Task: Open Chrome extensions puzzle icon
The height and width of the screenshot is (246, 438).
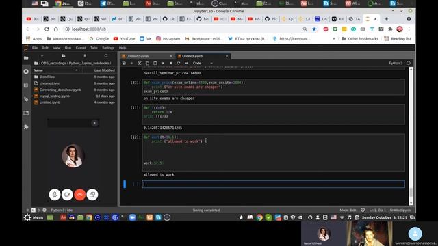Action: [x=390, y=29]
